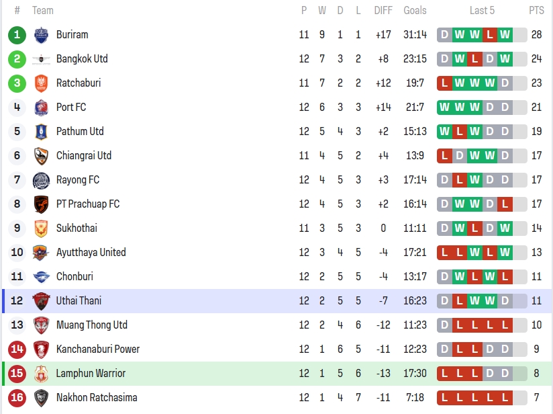Click the Nakhon Ratchasima shield logo
The image size is (553, 414).
(41, 398)
